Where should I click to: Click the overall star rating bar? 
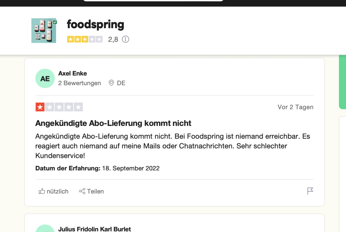coord(85,39)
